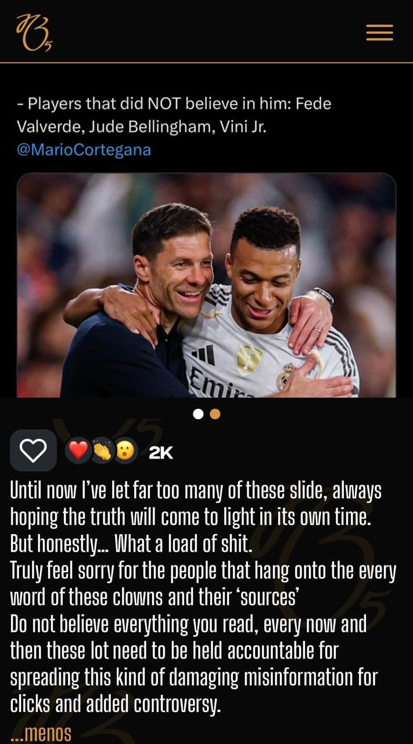The height and width of the screenshot is (744, 413).
Task: Click the "Valverde, Jude Bellingham, Vini Jr." line
Action: point(142,127)
